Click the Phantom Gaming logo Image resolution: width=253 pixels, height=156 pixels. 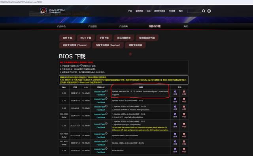[x=53, y=11]
